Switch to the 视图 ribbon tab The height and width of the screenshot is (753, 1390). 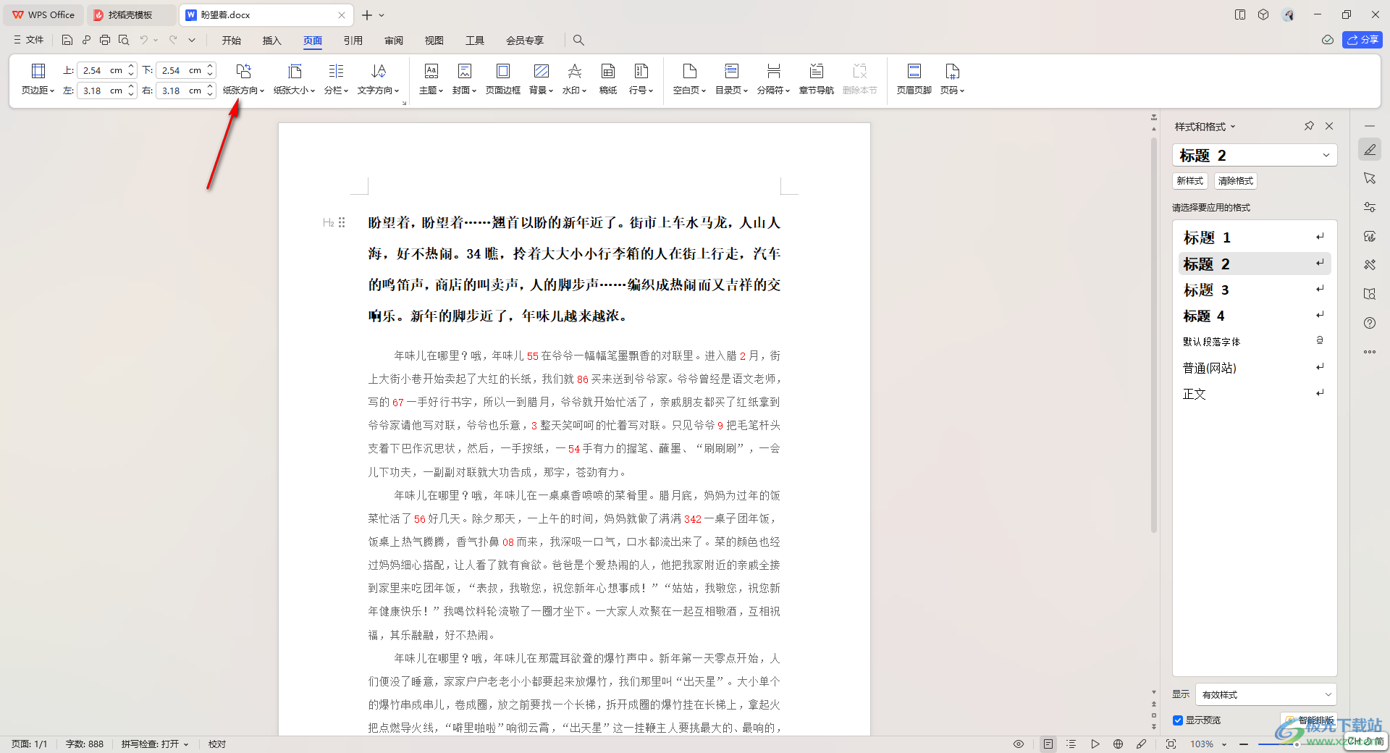[434, 41]
